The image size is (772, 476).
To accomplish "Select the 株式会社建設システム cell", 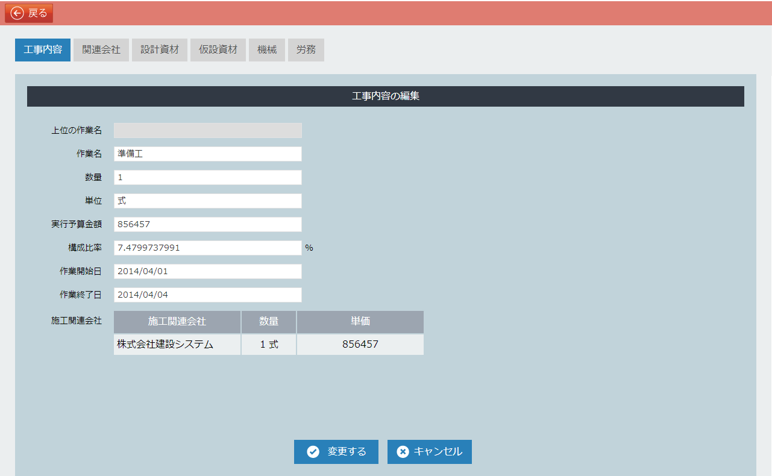I will pyautogui.click(x=177, y=345).
